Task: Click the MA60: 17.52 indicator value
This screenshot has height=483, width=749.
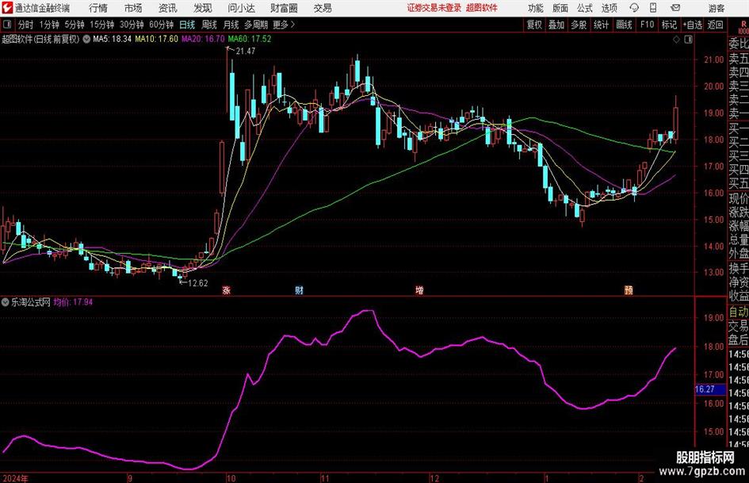Action: pyautogui.click(x=250, y=39)
